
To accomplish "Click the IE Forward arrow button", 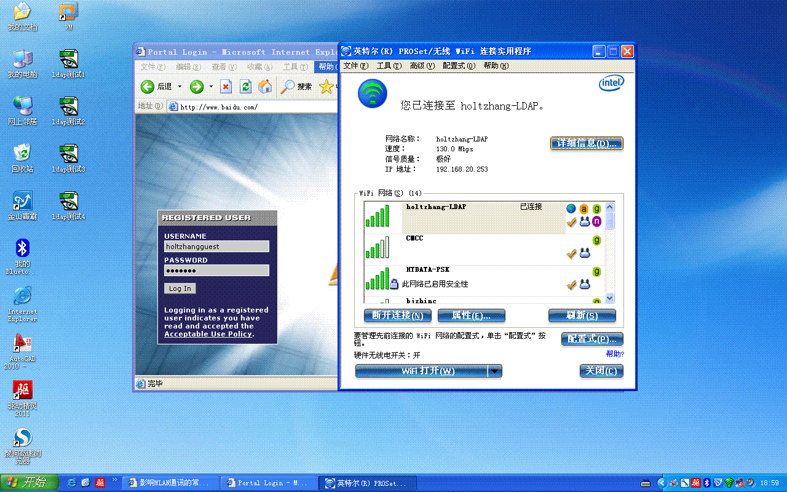I will [197, 87].
